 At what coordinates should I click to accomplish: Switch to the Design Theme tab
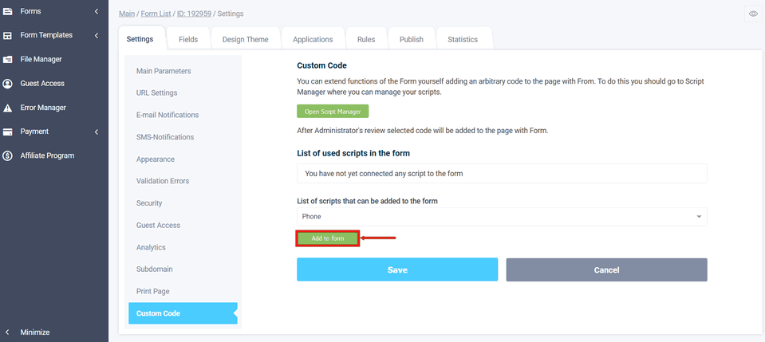pos(246,40)
